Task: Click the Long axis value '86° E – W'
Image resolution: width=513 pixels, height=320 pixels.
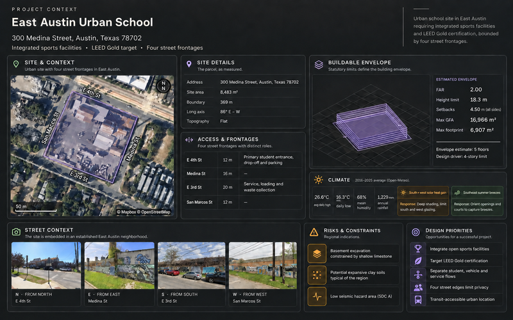Action: point(230,111)
